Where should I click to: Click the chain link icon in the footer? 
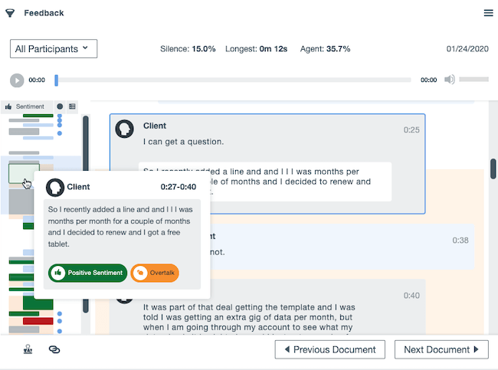[54, 349]
